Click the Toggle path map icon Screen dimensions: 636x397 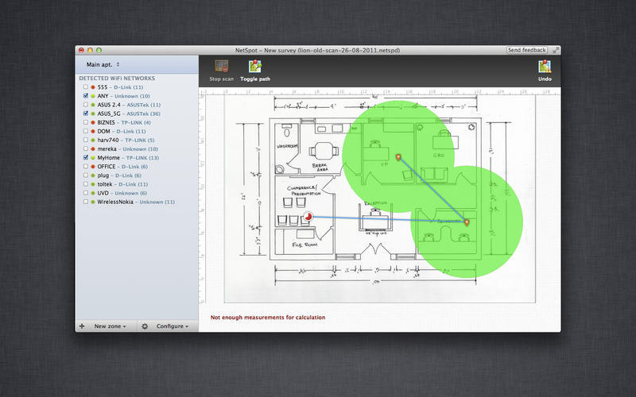(x=255, y=67)
